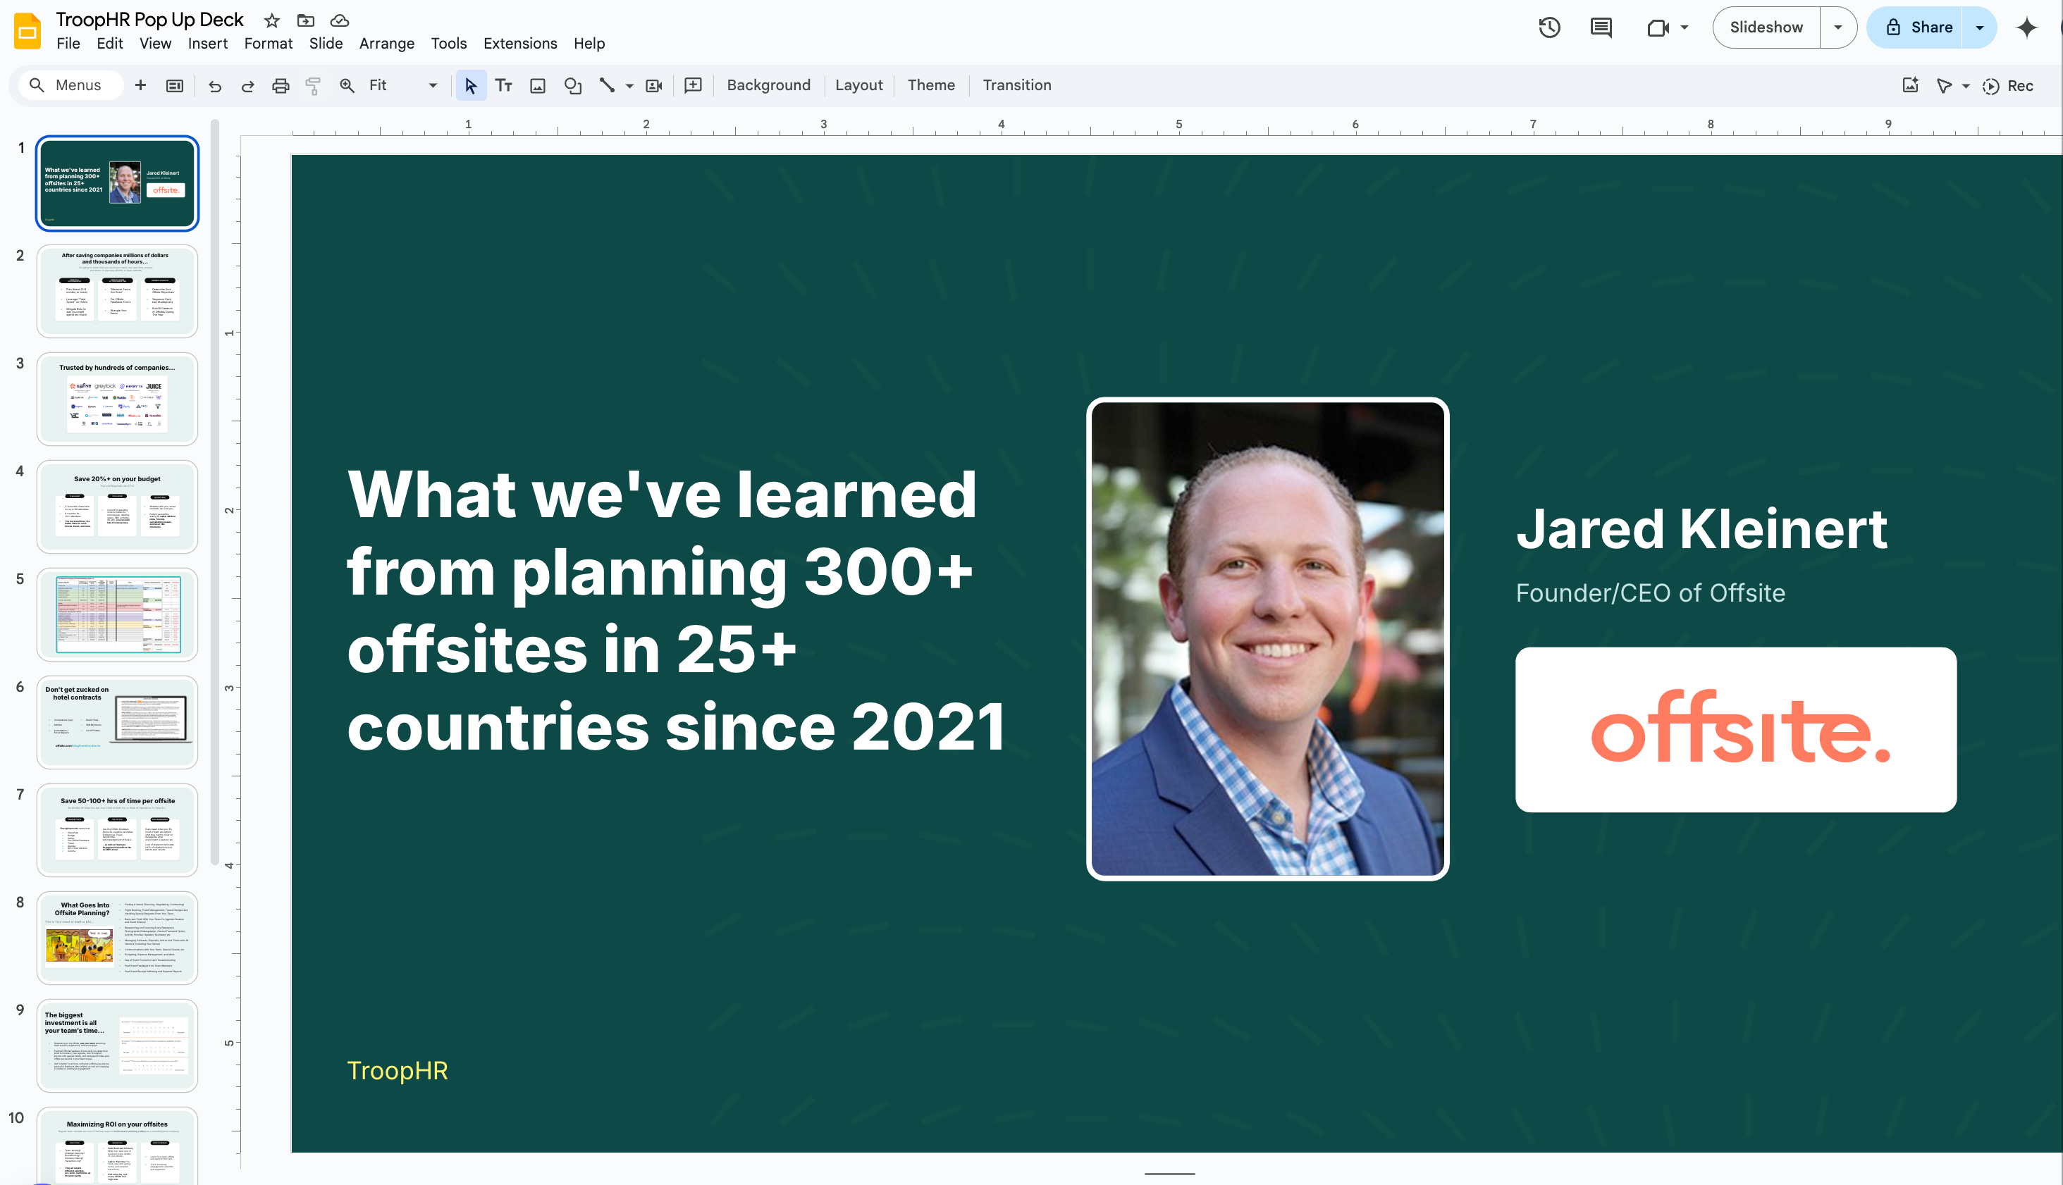Add a comment from toolbar
Image resolution: width=2063 pixels, height=1185 pixels.
point(693,85)
